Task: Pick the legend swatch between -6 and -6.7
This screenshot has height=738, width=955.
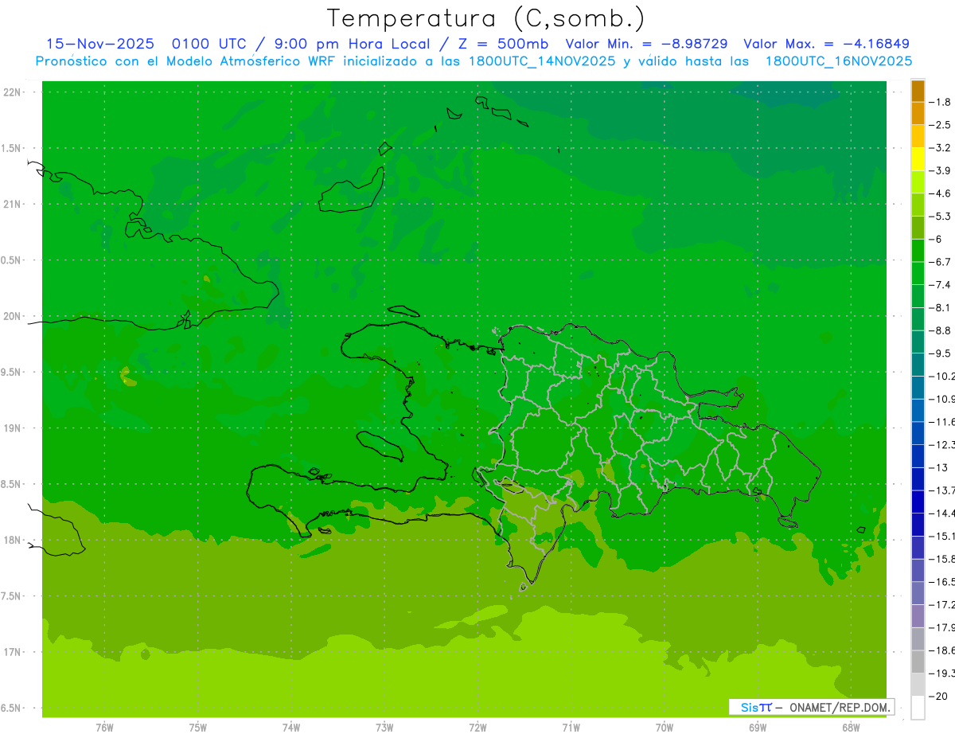Action: (x=918, y=251)
